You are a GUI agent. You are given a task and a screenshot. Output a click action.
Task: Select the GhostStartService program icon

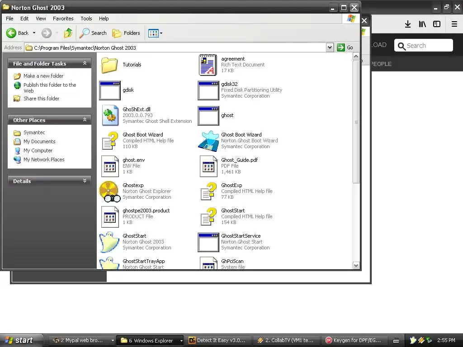point(208,242)
